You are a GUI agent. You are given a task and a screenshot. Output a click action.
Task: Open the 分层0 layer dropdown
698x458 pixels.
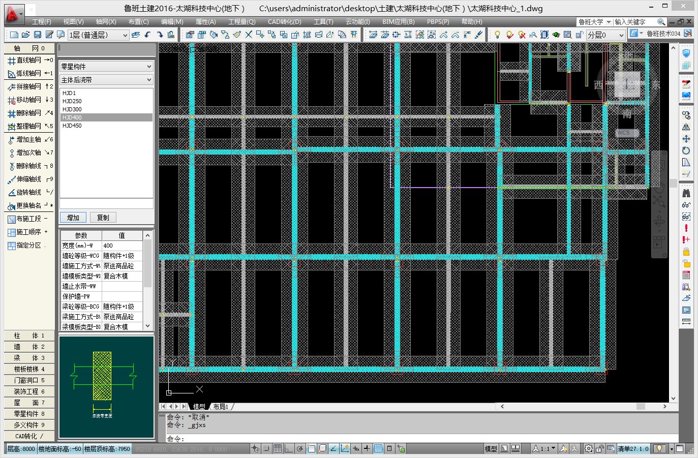coord(605,35)
